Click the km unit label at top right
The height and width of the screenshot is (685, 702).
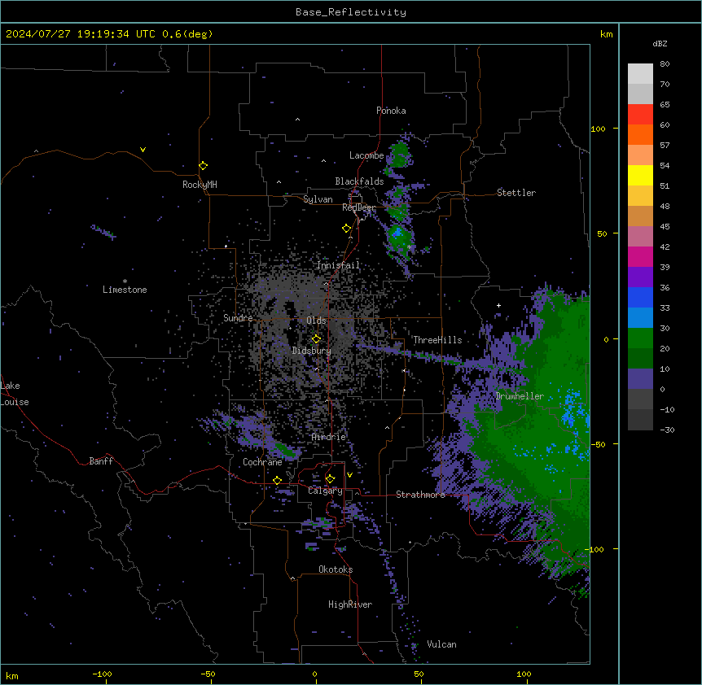[607, 34]
